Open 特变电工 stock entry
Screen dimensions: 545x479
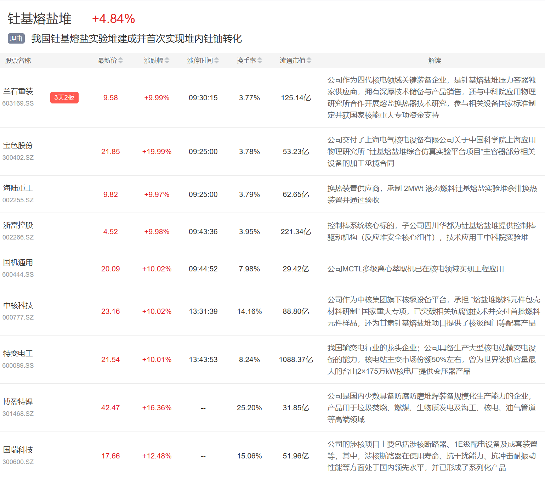(18, 354)
